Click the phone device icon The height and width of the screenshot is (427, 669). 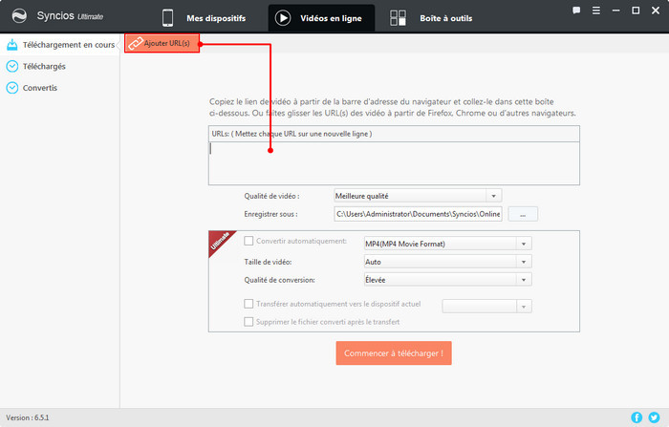tap(167, 18)
